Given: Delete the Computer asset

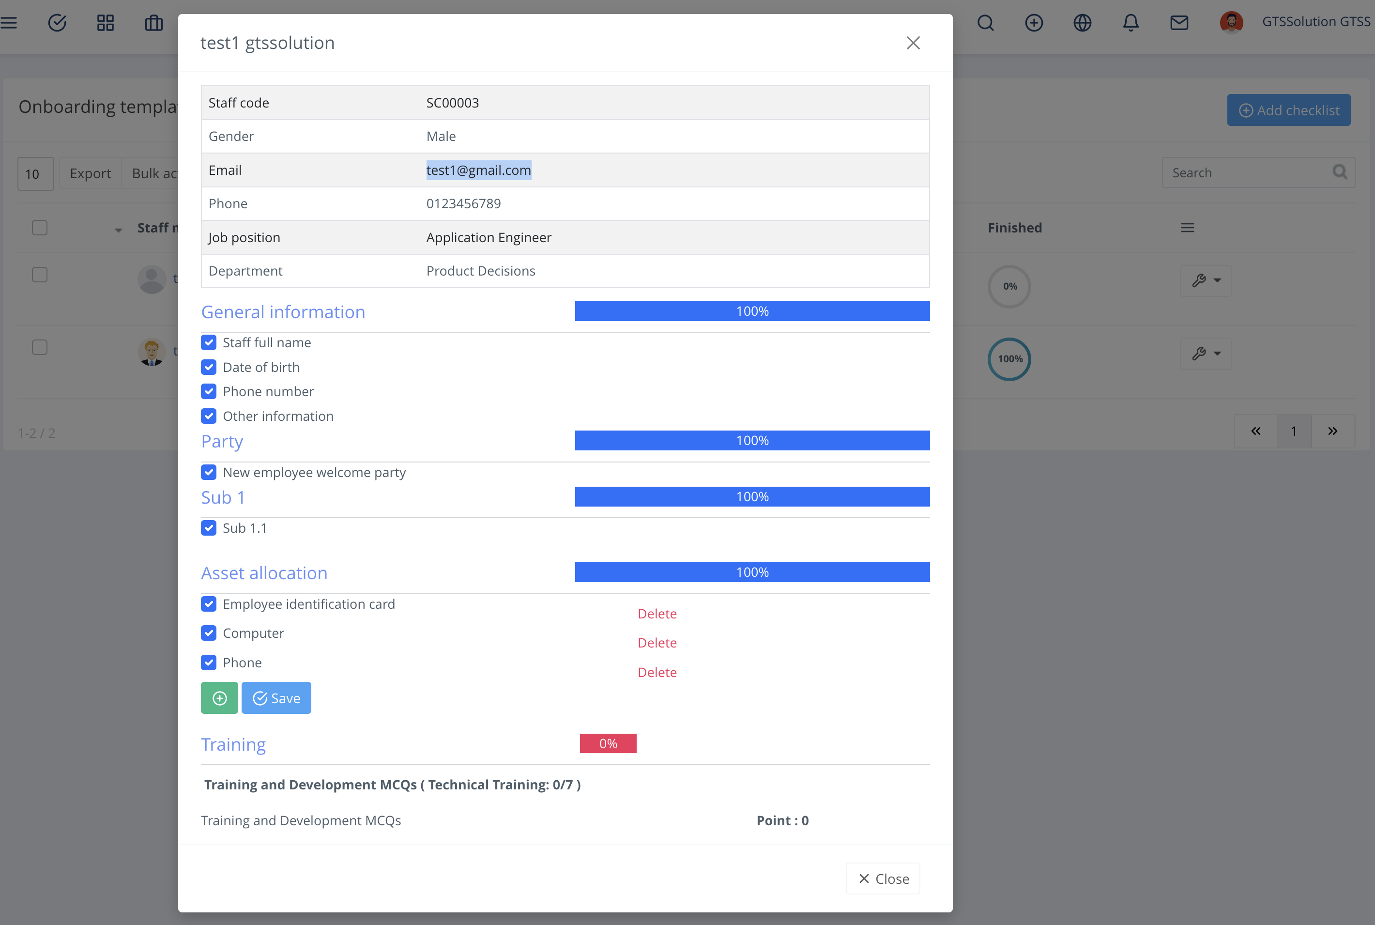Looking at the screenshot, I should point(657,643).
